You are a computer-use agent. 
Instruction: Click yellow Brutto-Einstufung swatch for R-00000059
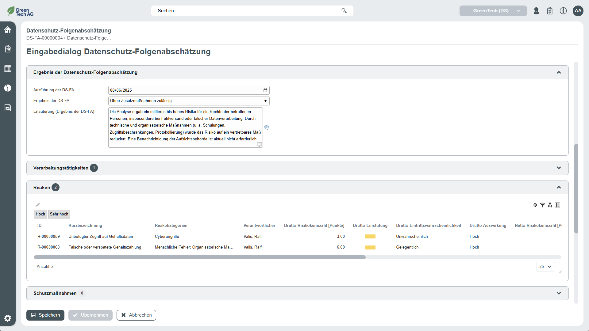click(370, 237)
